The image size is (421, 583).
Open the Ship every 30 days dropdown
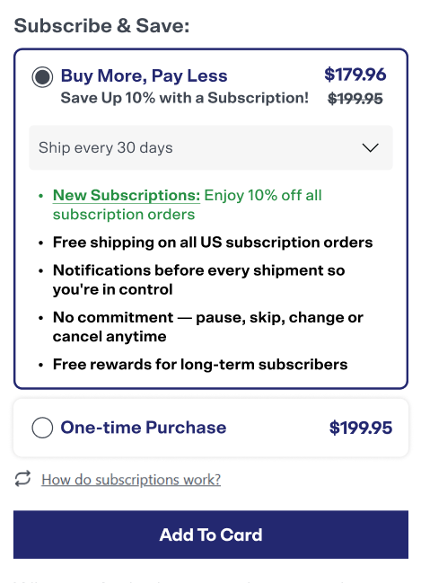click(211, 147)
